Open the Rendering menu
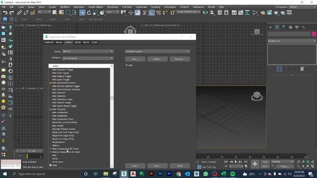The height and width of the screenshot is (178, 317). click(x=112, y=7)
